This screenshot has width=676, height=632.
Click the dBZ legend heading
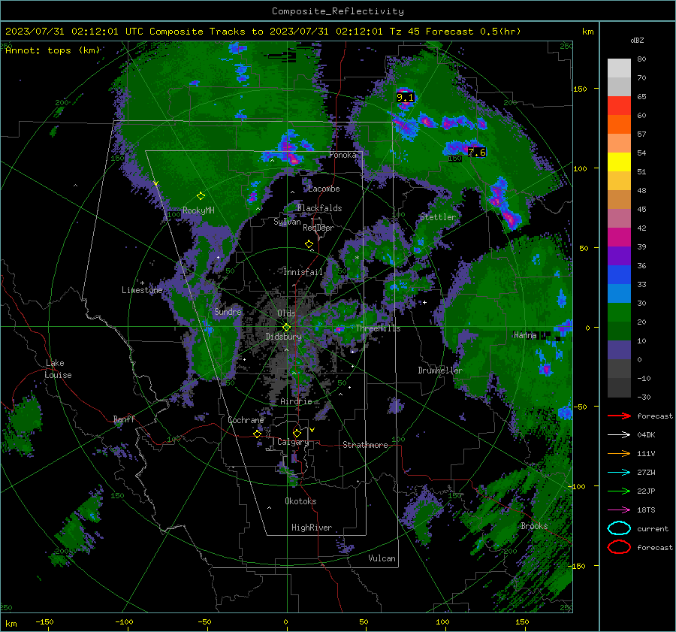(637, 41)
